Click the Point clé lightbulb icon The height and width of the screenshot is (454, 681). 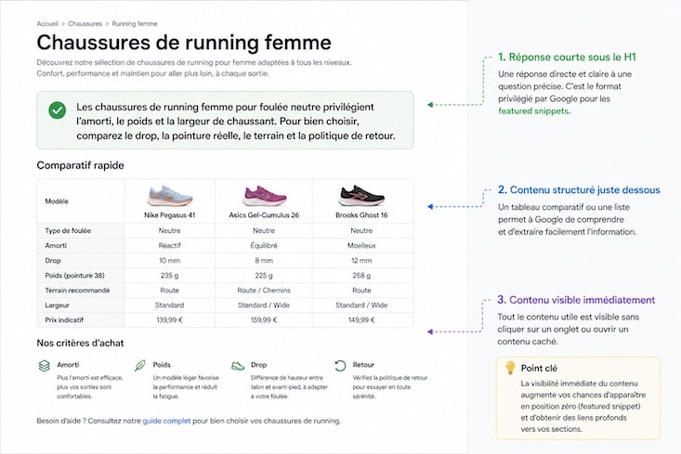510,368
